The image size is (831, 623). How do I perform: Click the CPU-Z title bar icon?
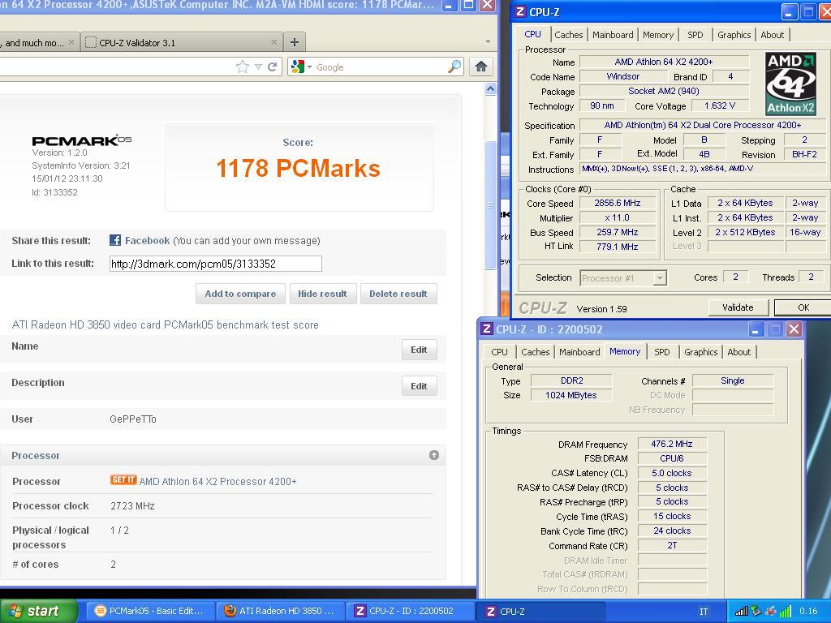pyautogui.click(x=520, y=11)
